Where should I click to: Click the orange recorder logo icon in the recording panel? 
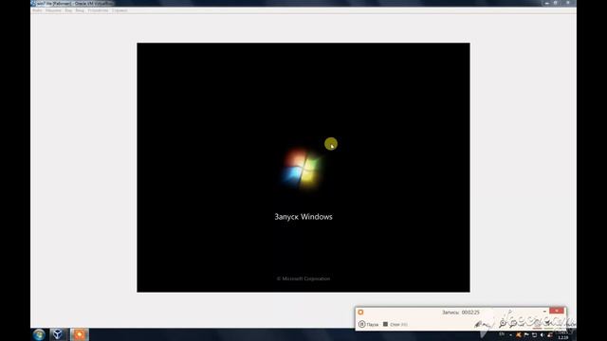pos(360,312)
